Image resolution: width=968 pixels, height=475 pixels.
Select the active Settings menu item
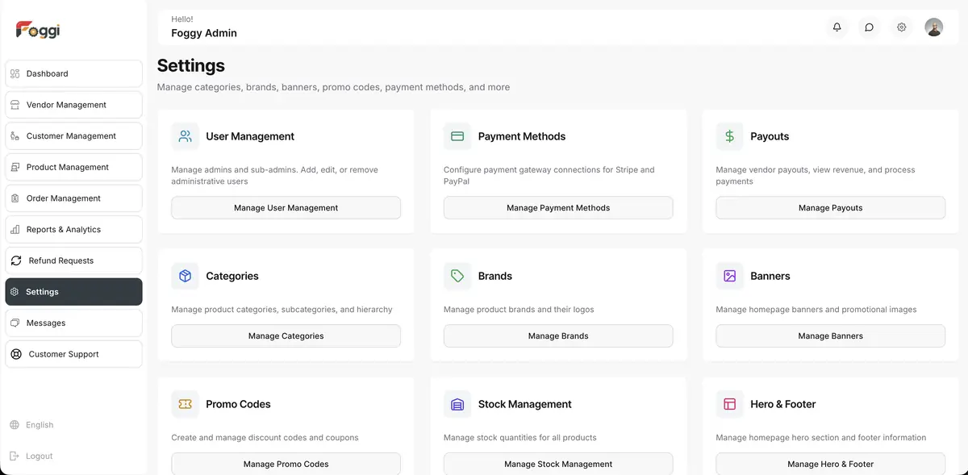point(73,292)
